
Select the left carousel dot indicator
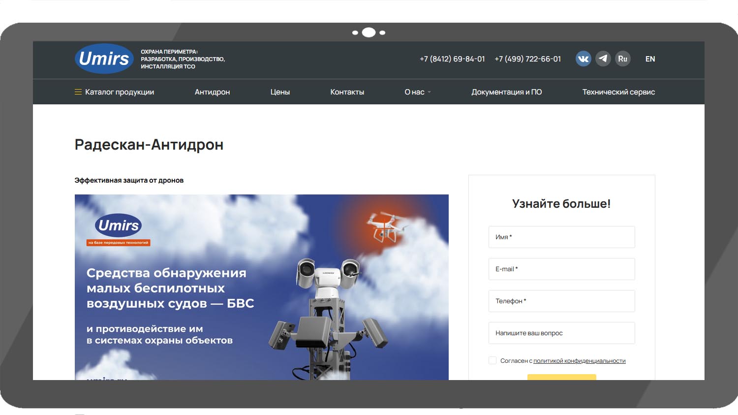coord(355,33)
